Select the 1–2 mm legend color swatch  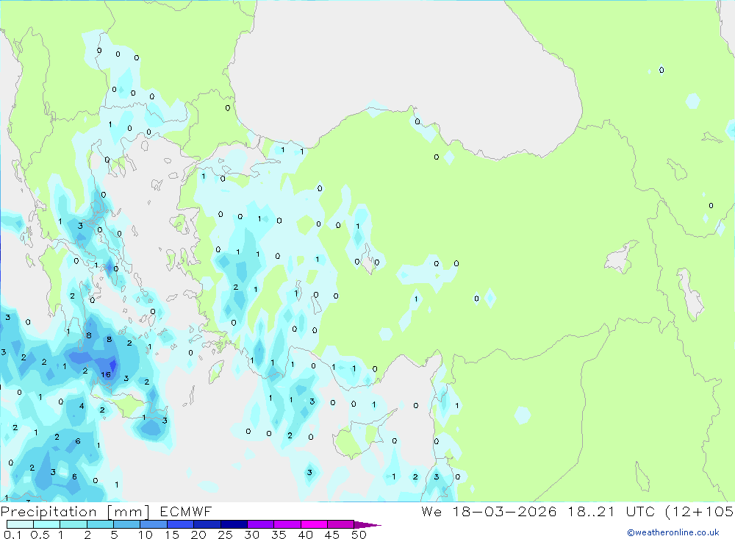[x=73, y=524]
